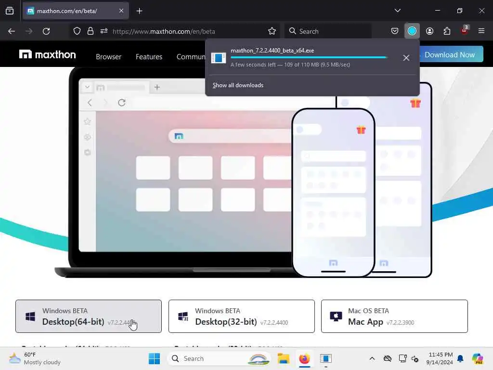Bookmark this page with star icon
This screenshot has width=493, height=370.
(272, 31)
